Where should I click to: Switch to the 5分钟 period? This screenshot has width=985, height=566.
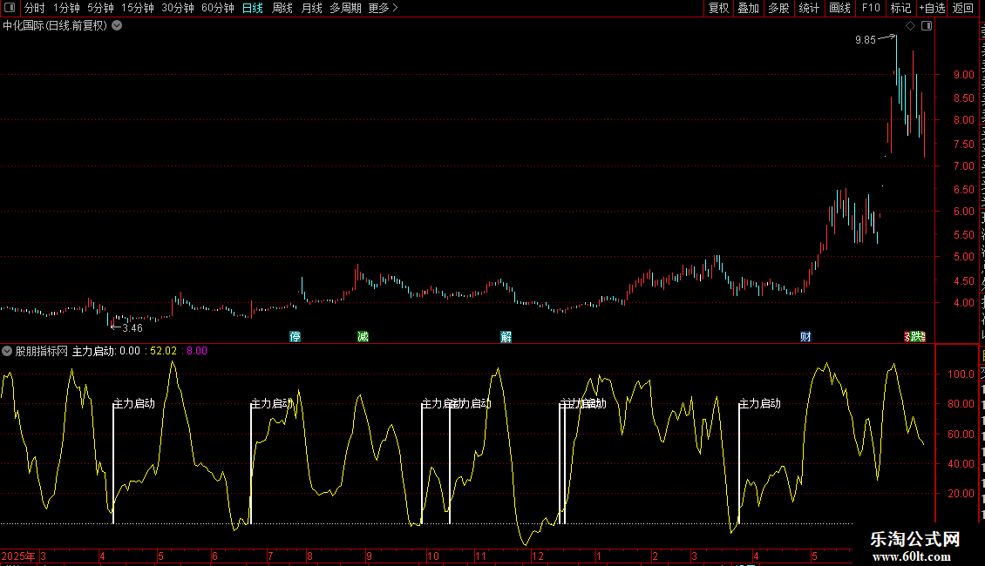point(100,8)
